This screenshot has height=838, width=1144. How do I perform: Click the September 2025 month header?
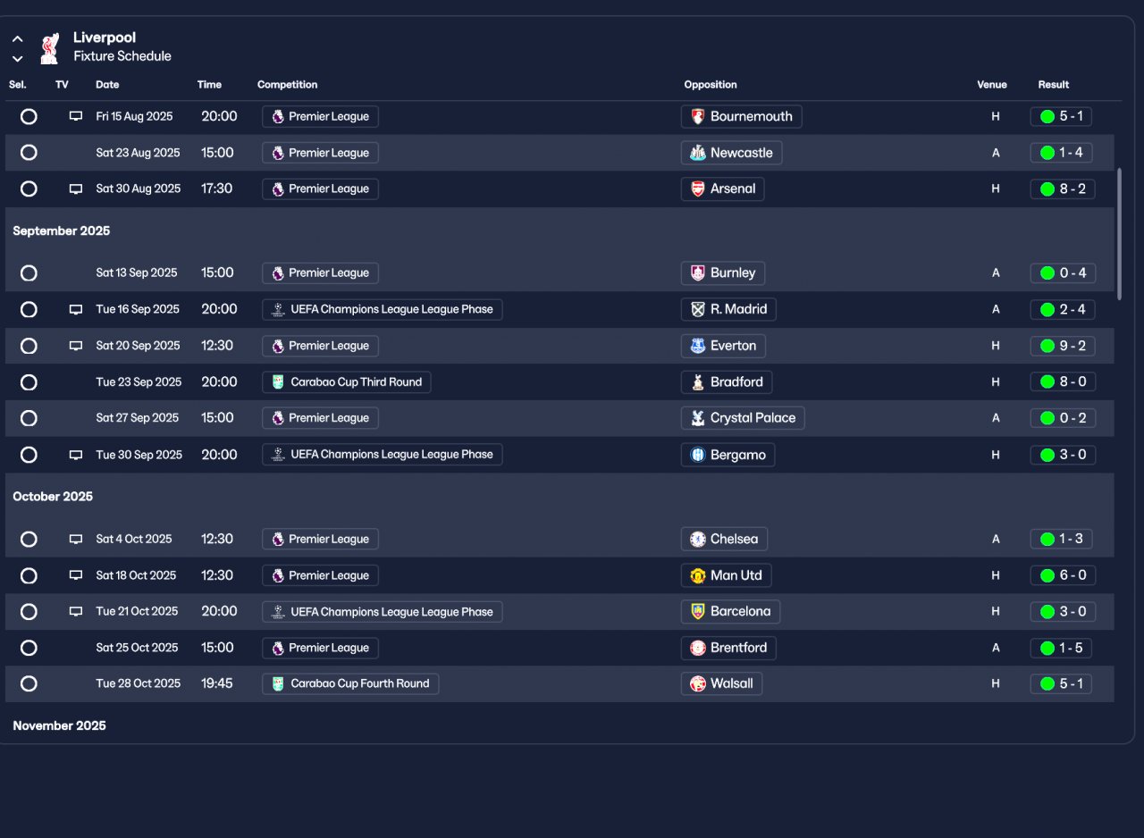tap(62, 231)
